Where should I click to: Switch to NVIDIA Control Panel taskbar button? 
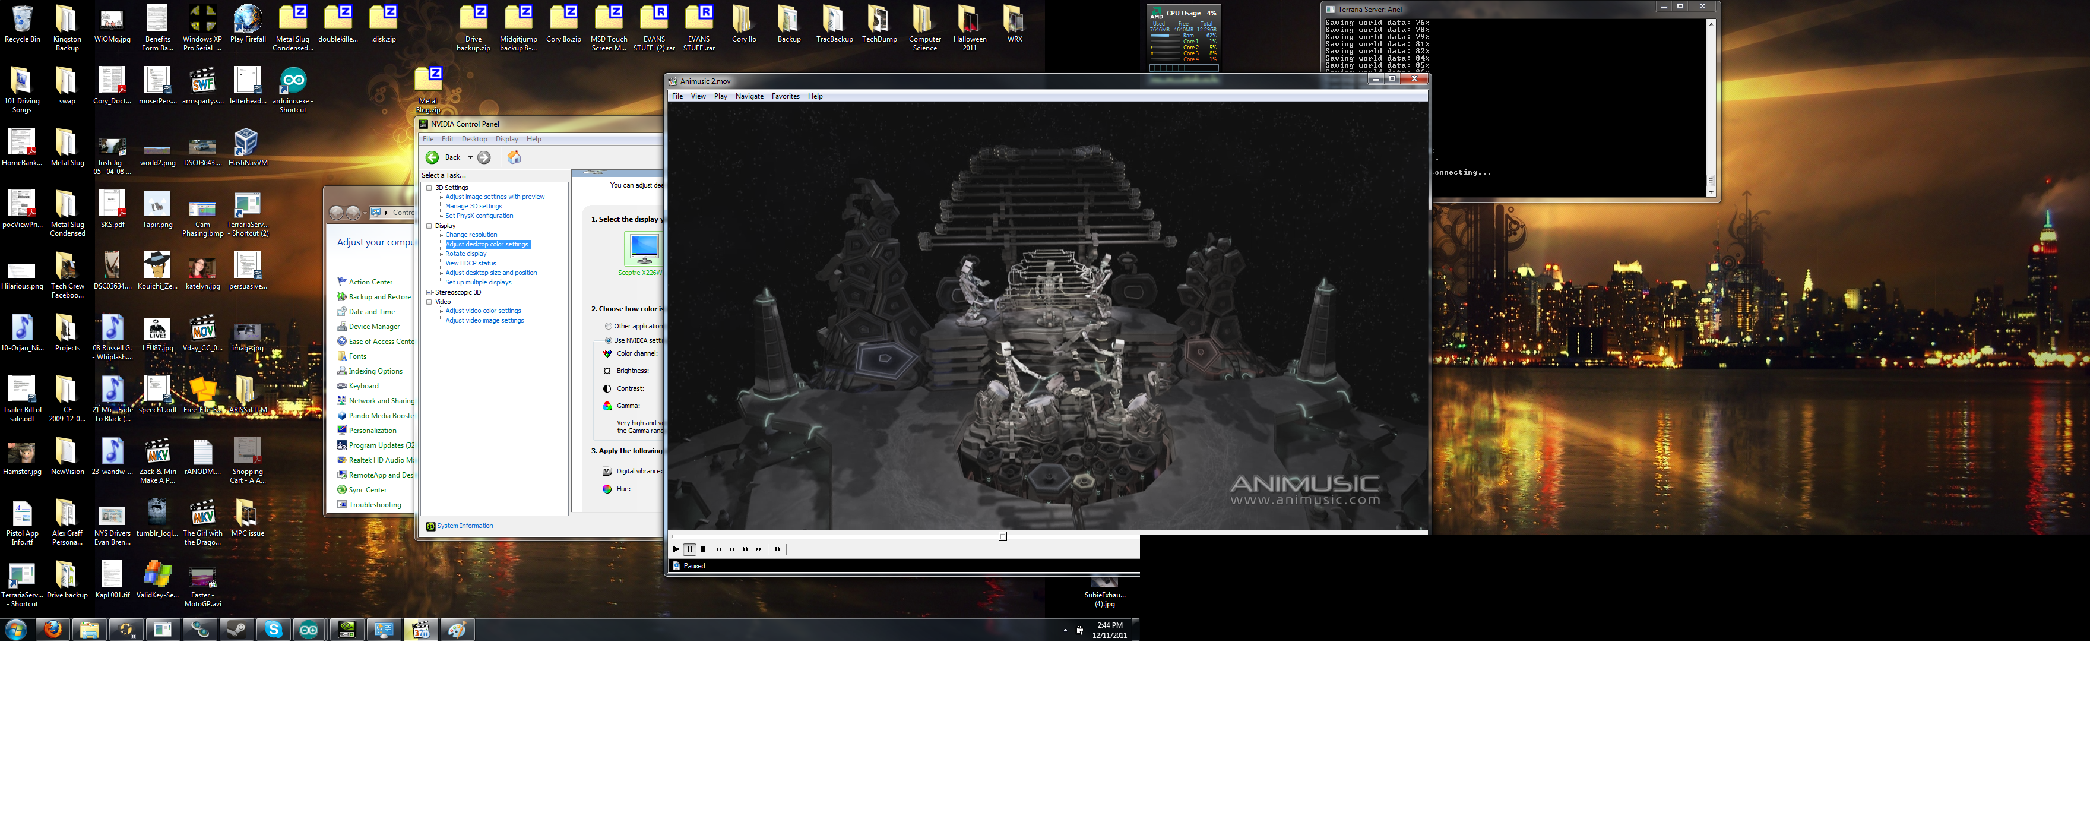click(x=346, y=630)
